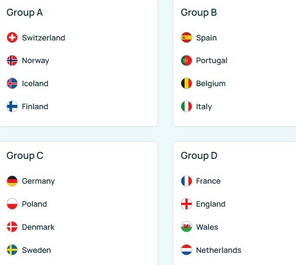Image resolution: width=296 pixels, height=265 pixels.
Task: Open the Italy team link
Action: [x=204, y=107]
